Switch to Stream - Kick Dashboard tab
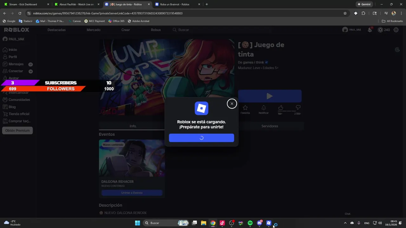 (x=27, y=4)
